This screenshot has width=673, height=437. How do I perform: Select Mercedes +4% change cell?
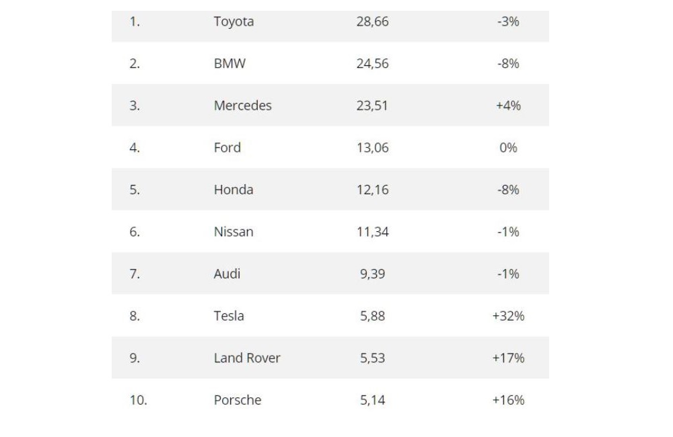508,106
